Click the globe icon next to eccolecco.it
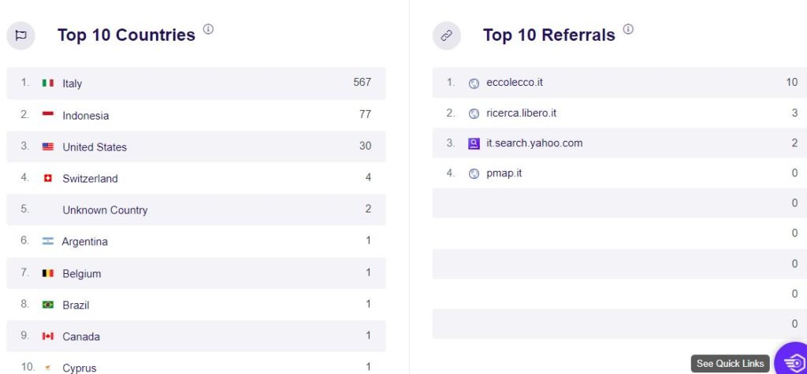The image size is (807, 374). click(x=474, y=83)
